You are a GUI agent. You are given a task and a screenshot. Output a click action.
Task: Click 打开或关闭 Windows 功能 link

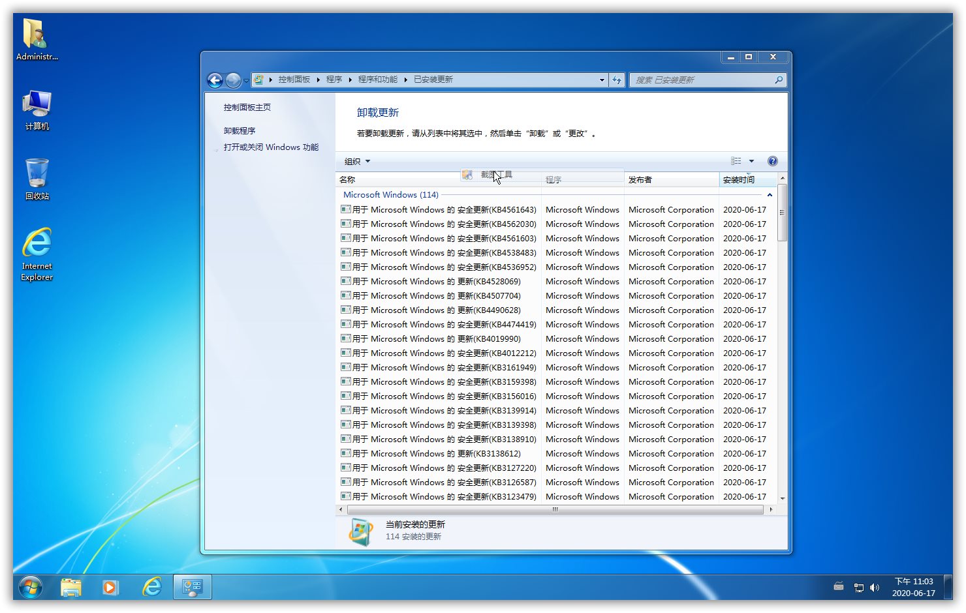[271, 147]
